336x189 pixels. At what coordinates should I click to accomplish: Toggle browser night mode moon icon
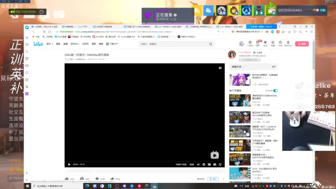[301, 31]
